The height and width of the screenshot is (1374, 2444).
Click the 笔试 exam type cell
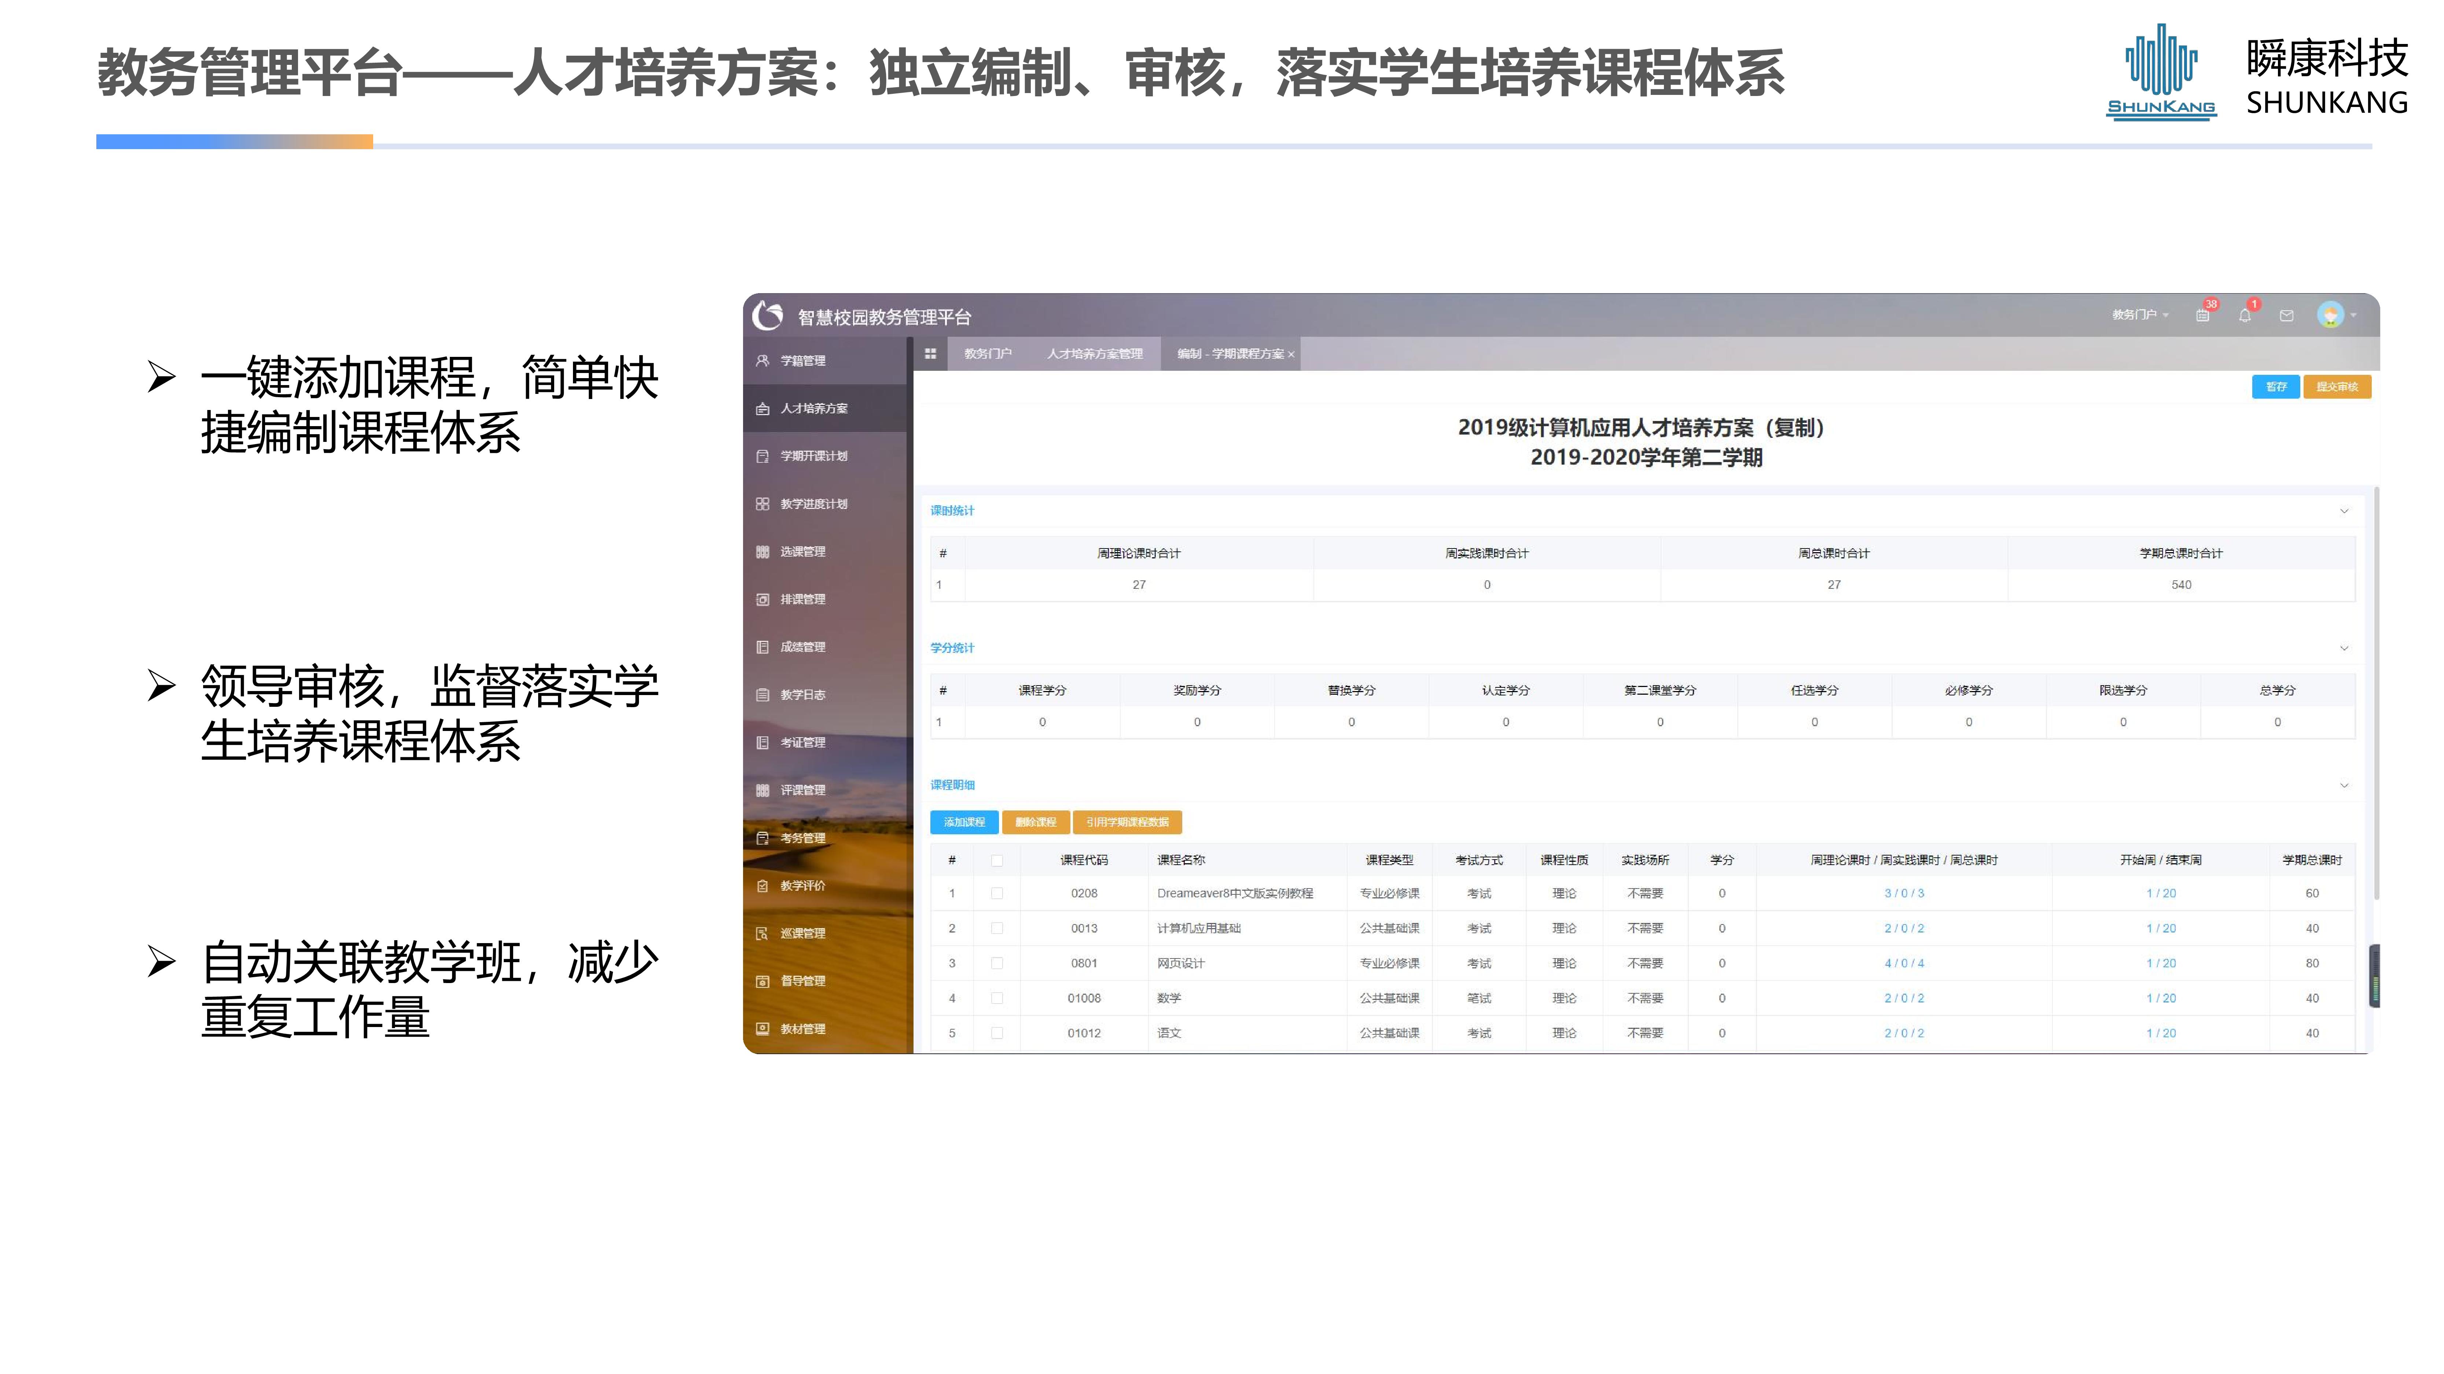(x=1479, y=998)
